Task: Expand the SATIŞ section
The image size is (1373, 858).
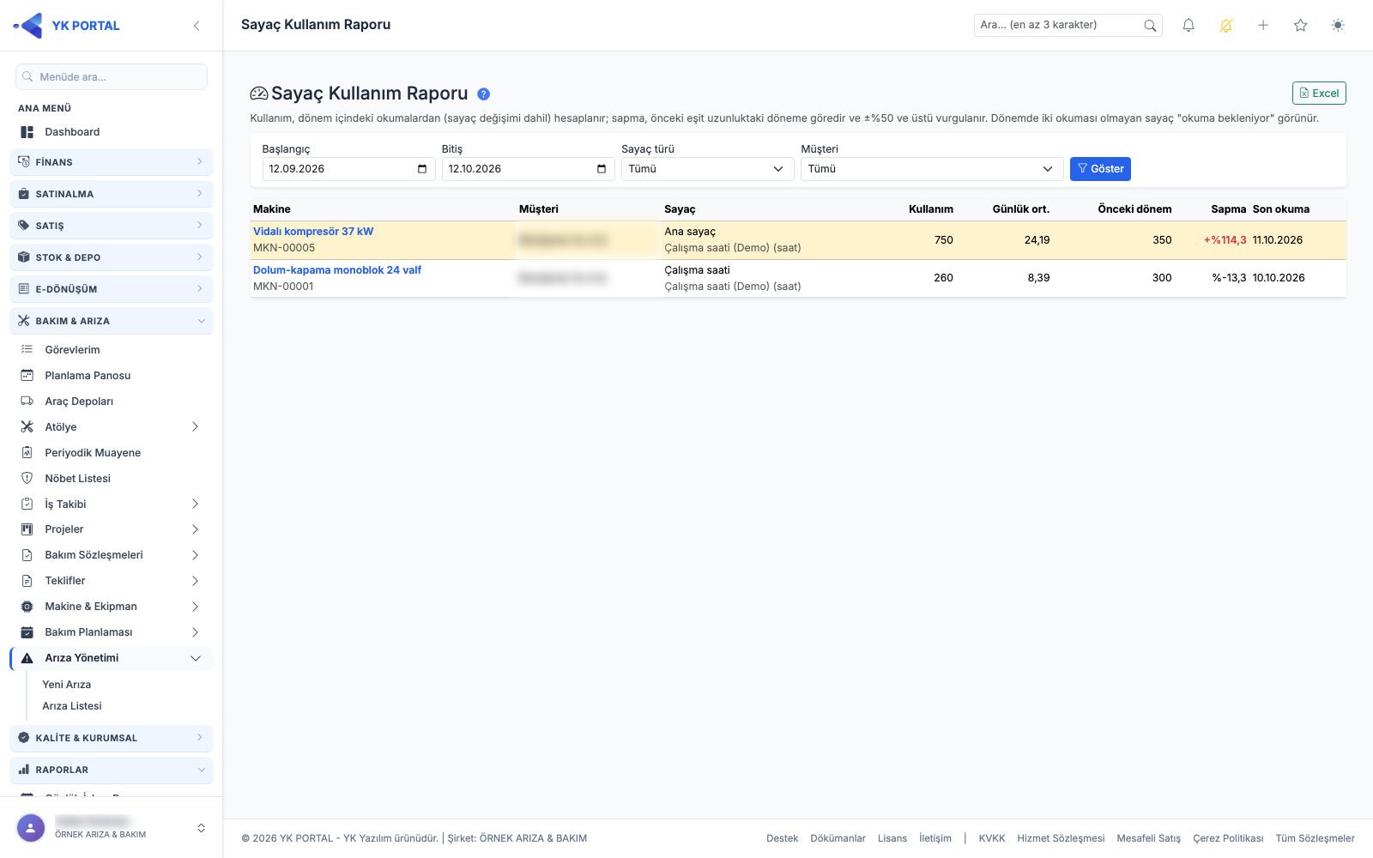Action: (x=112, y=226)
